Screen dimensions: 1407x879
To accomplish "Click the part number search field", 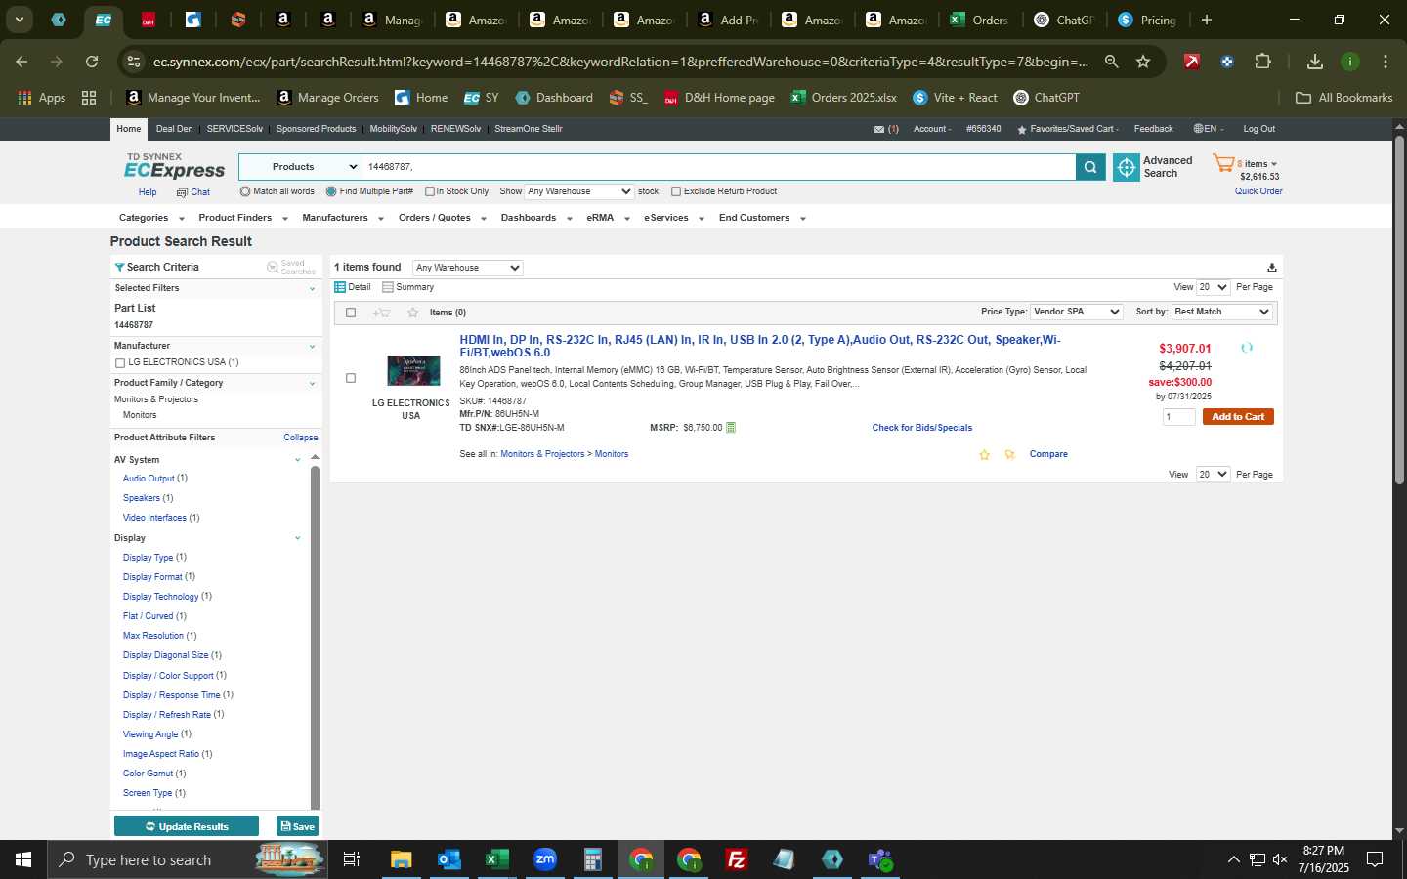I will click(x=718, y=167).
